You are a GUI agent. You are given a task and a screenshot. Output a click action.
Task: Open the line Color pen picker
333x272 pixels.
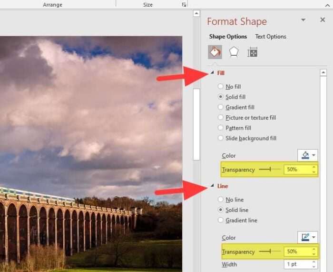[x=308, y=237]
